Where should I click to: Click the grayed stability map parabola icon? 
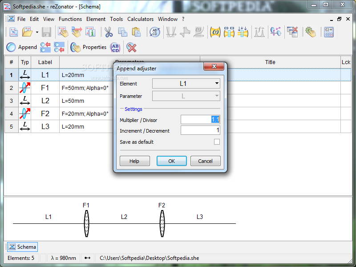pos(171,32)
